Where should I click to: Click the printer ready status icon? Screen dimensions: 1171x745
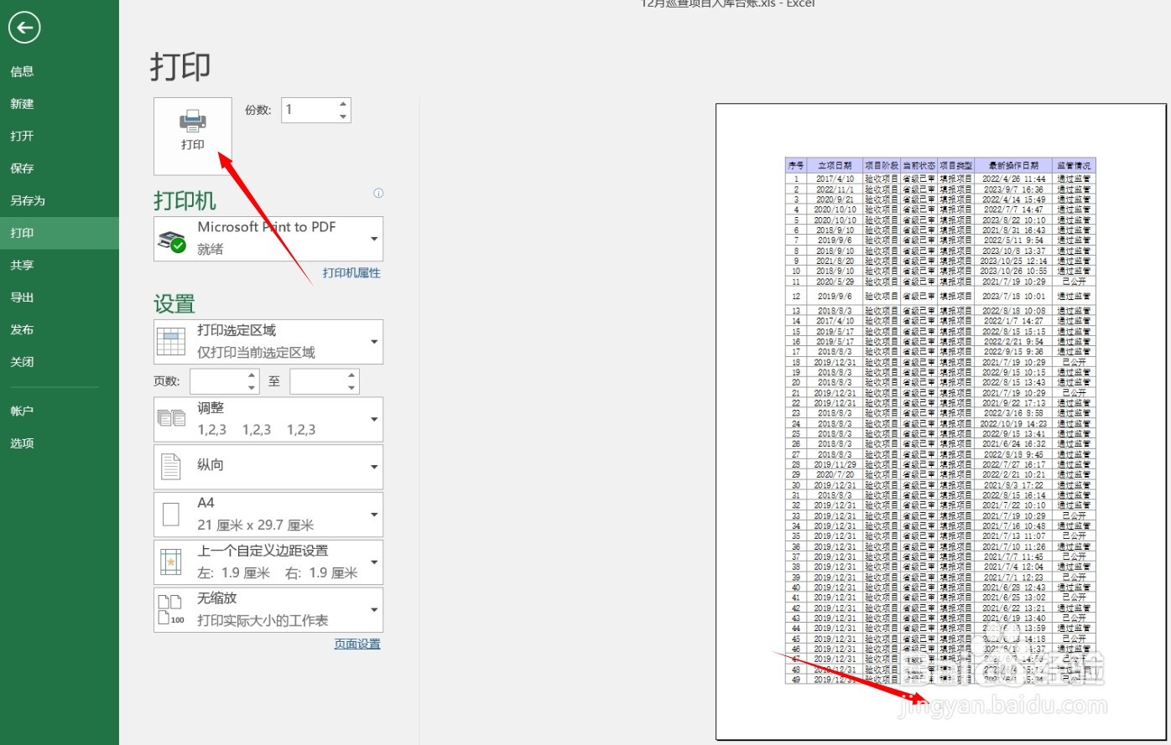pos(172,241)
